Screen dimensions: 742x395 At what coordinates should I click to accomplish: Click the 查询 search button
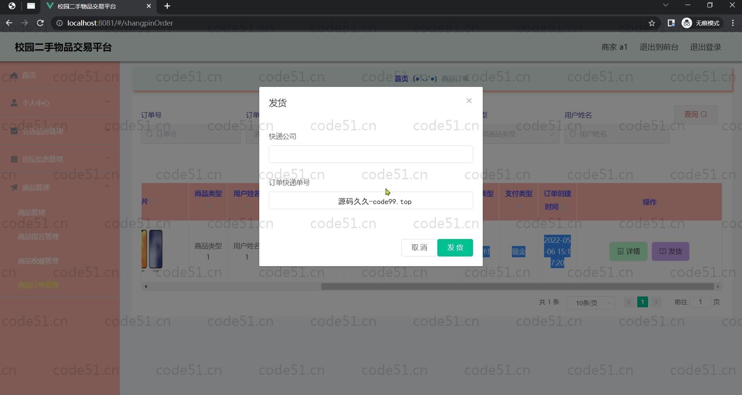point(695,114)
